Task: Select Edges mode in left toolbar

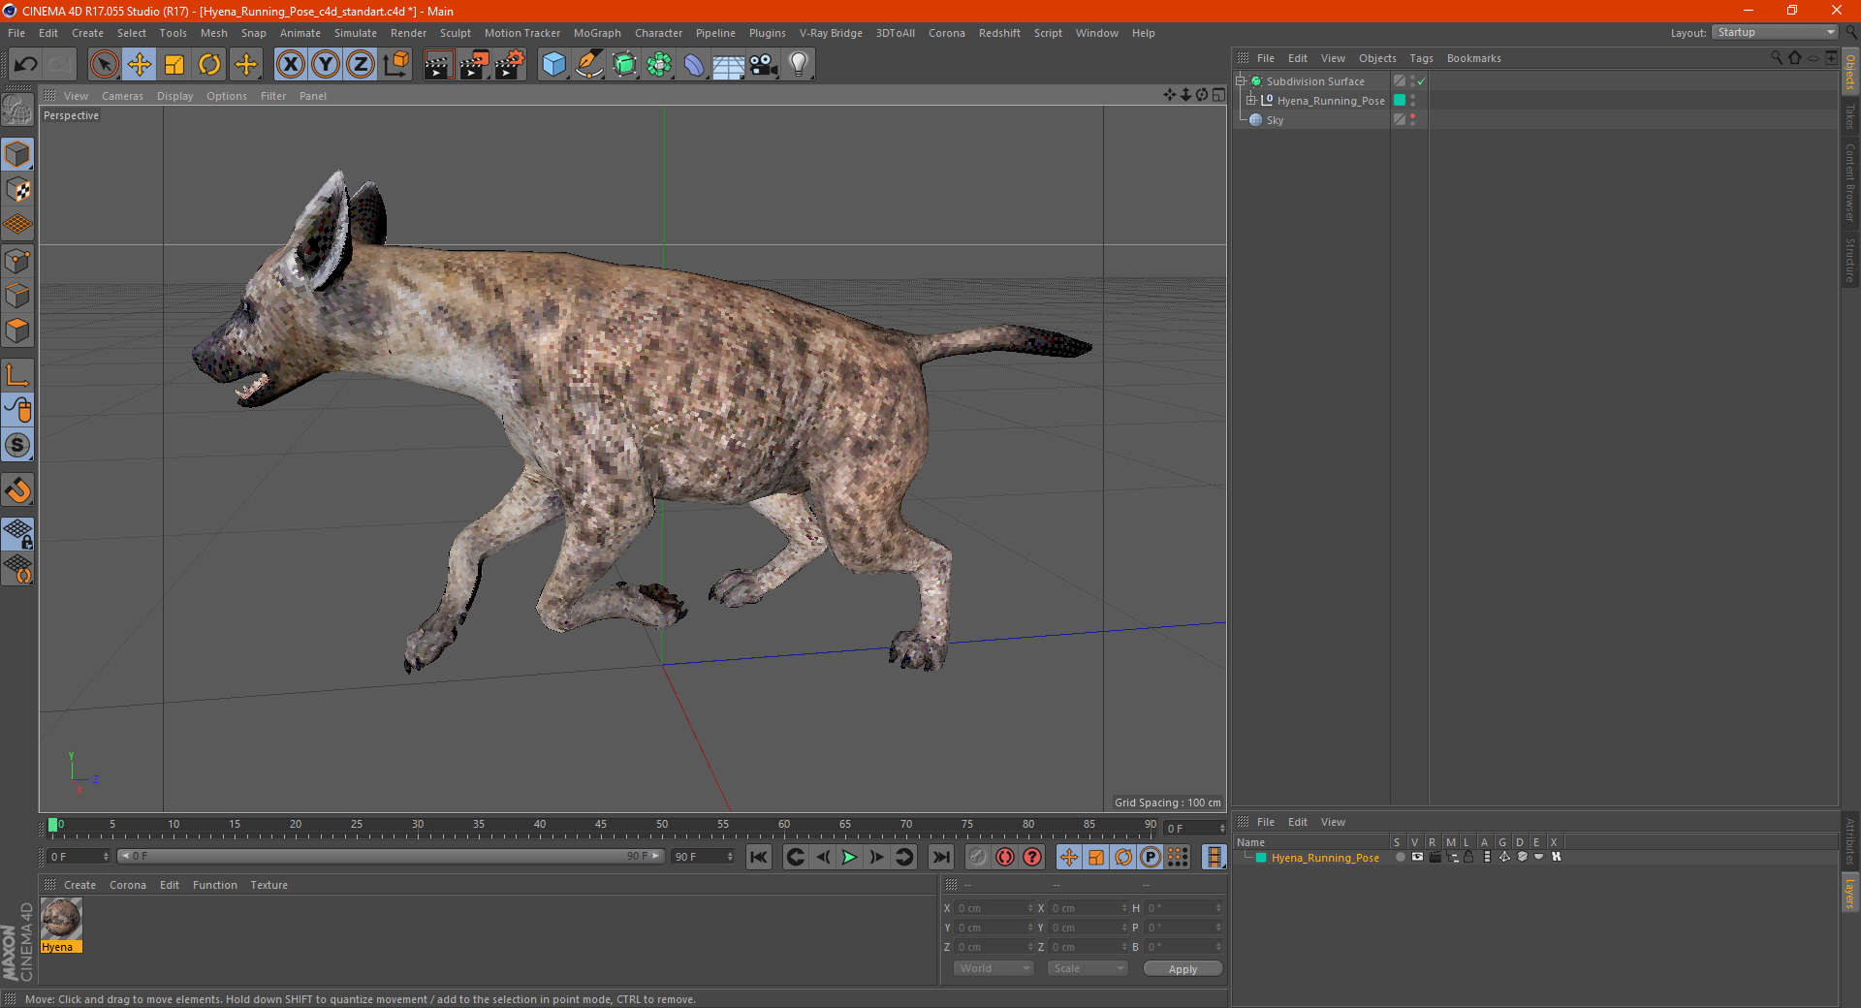Action: (17, 296)
